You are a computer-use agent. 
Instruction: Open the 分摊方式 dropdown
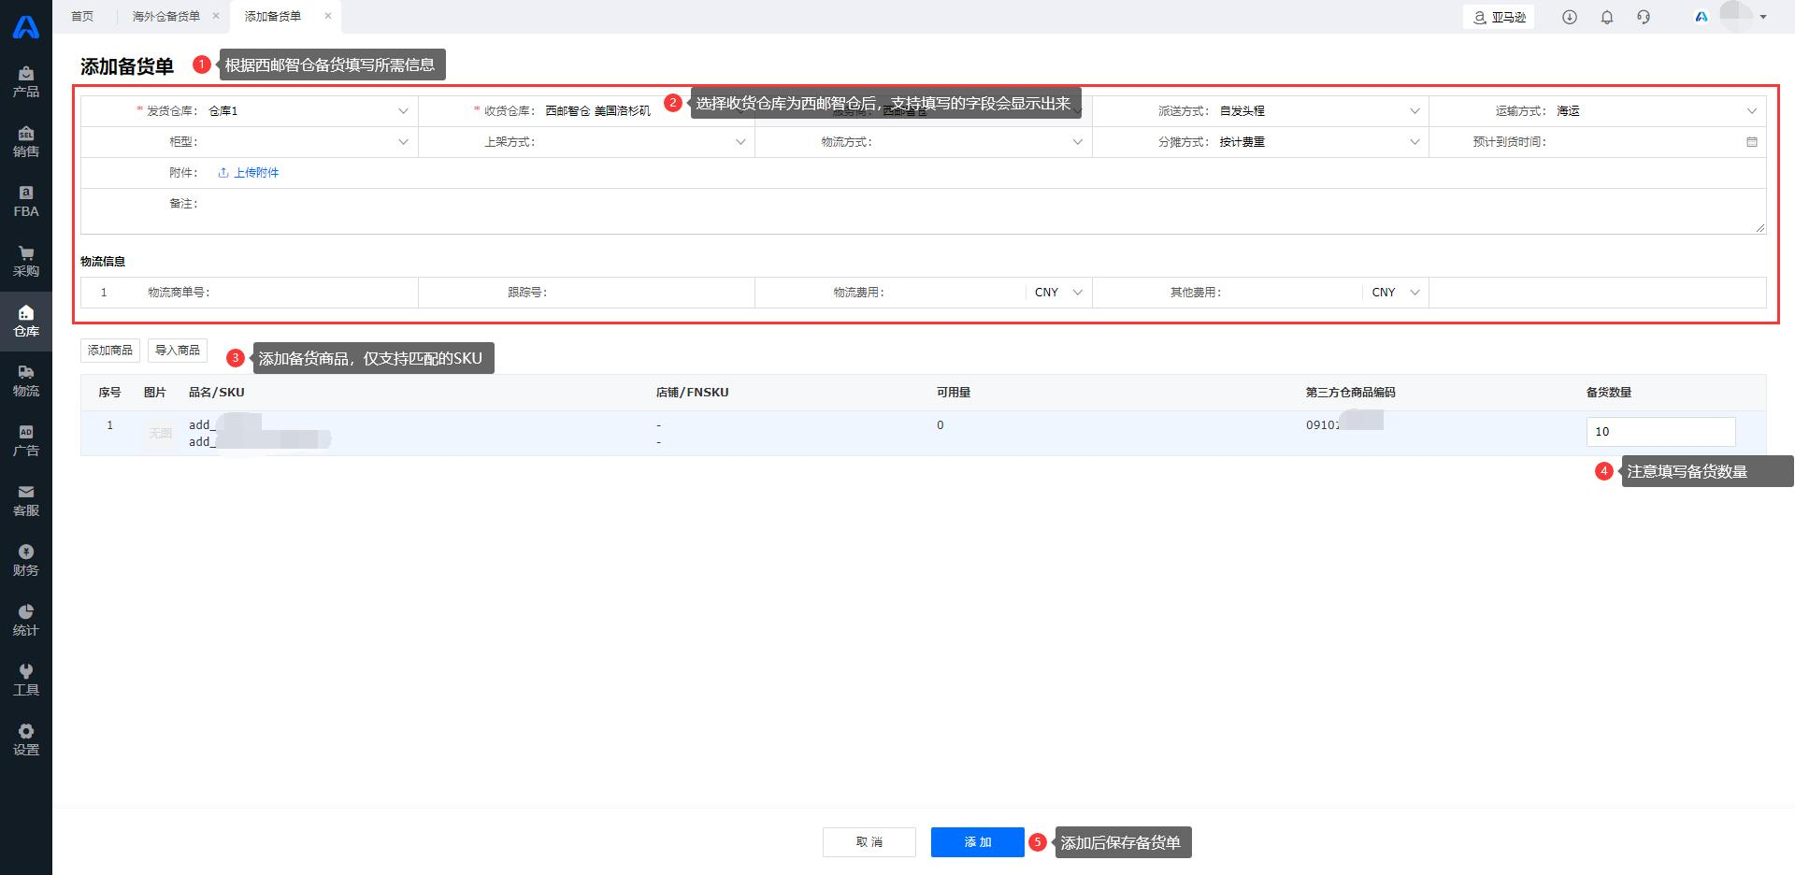(1319, 142)
